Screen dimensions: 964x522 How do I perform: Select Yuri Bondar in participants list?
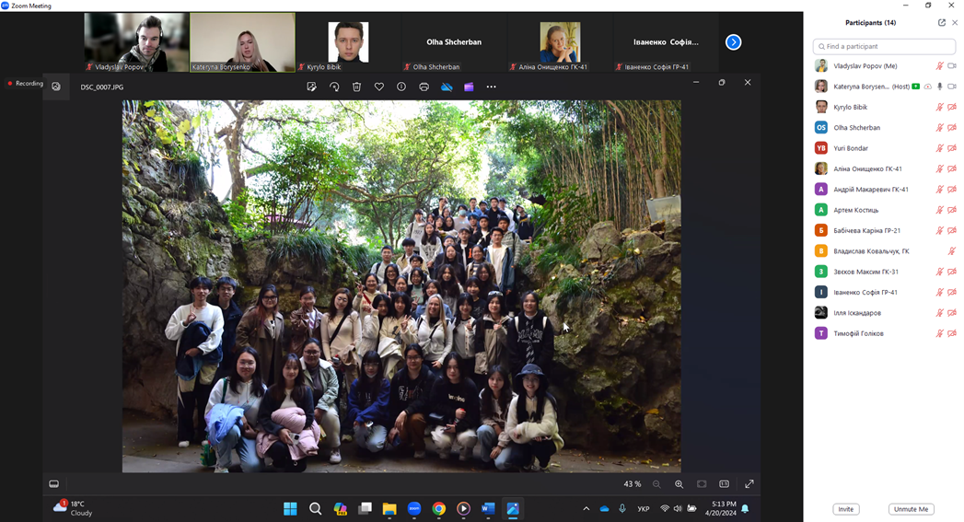point(851,148)
